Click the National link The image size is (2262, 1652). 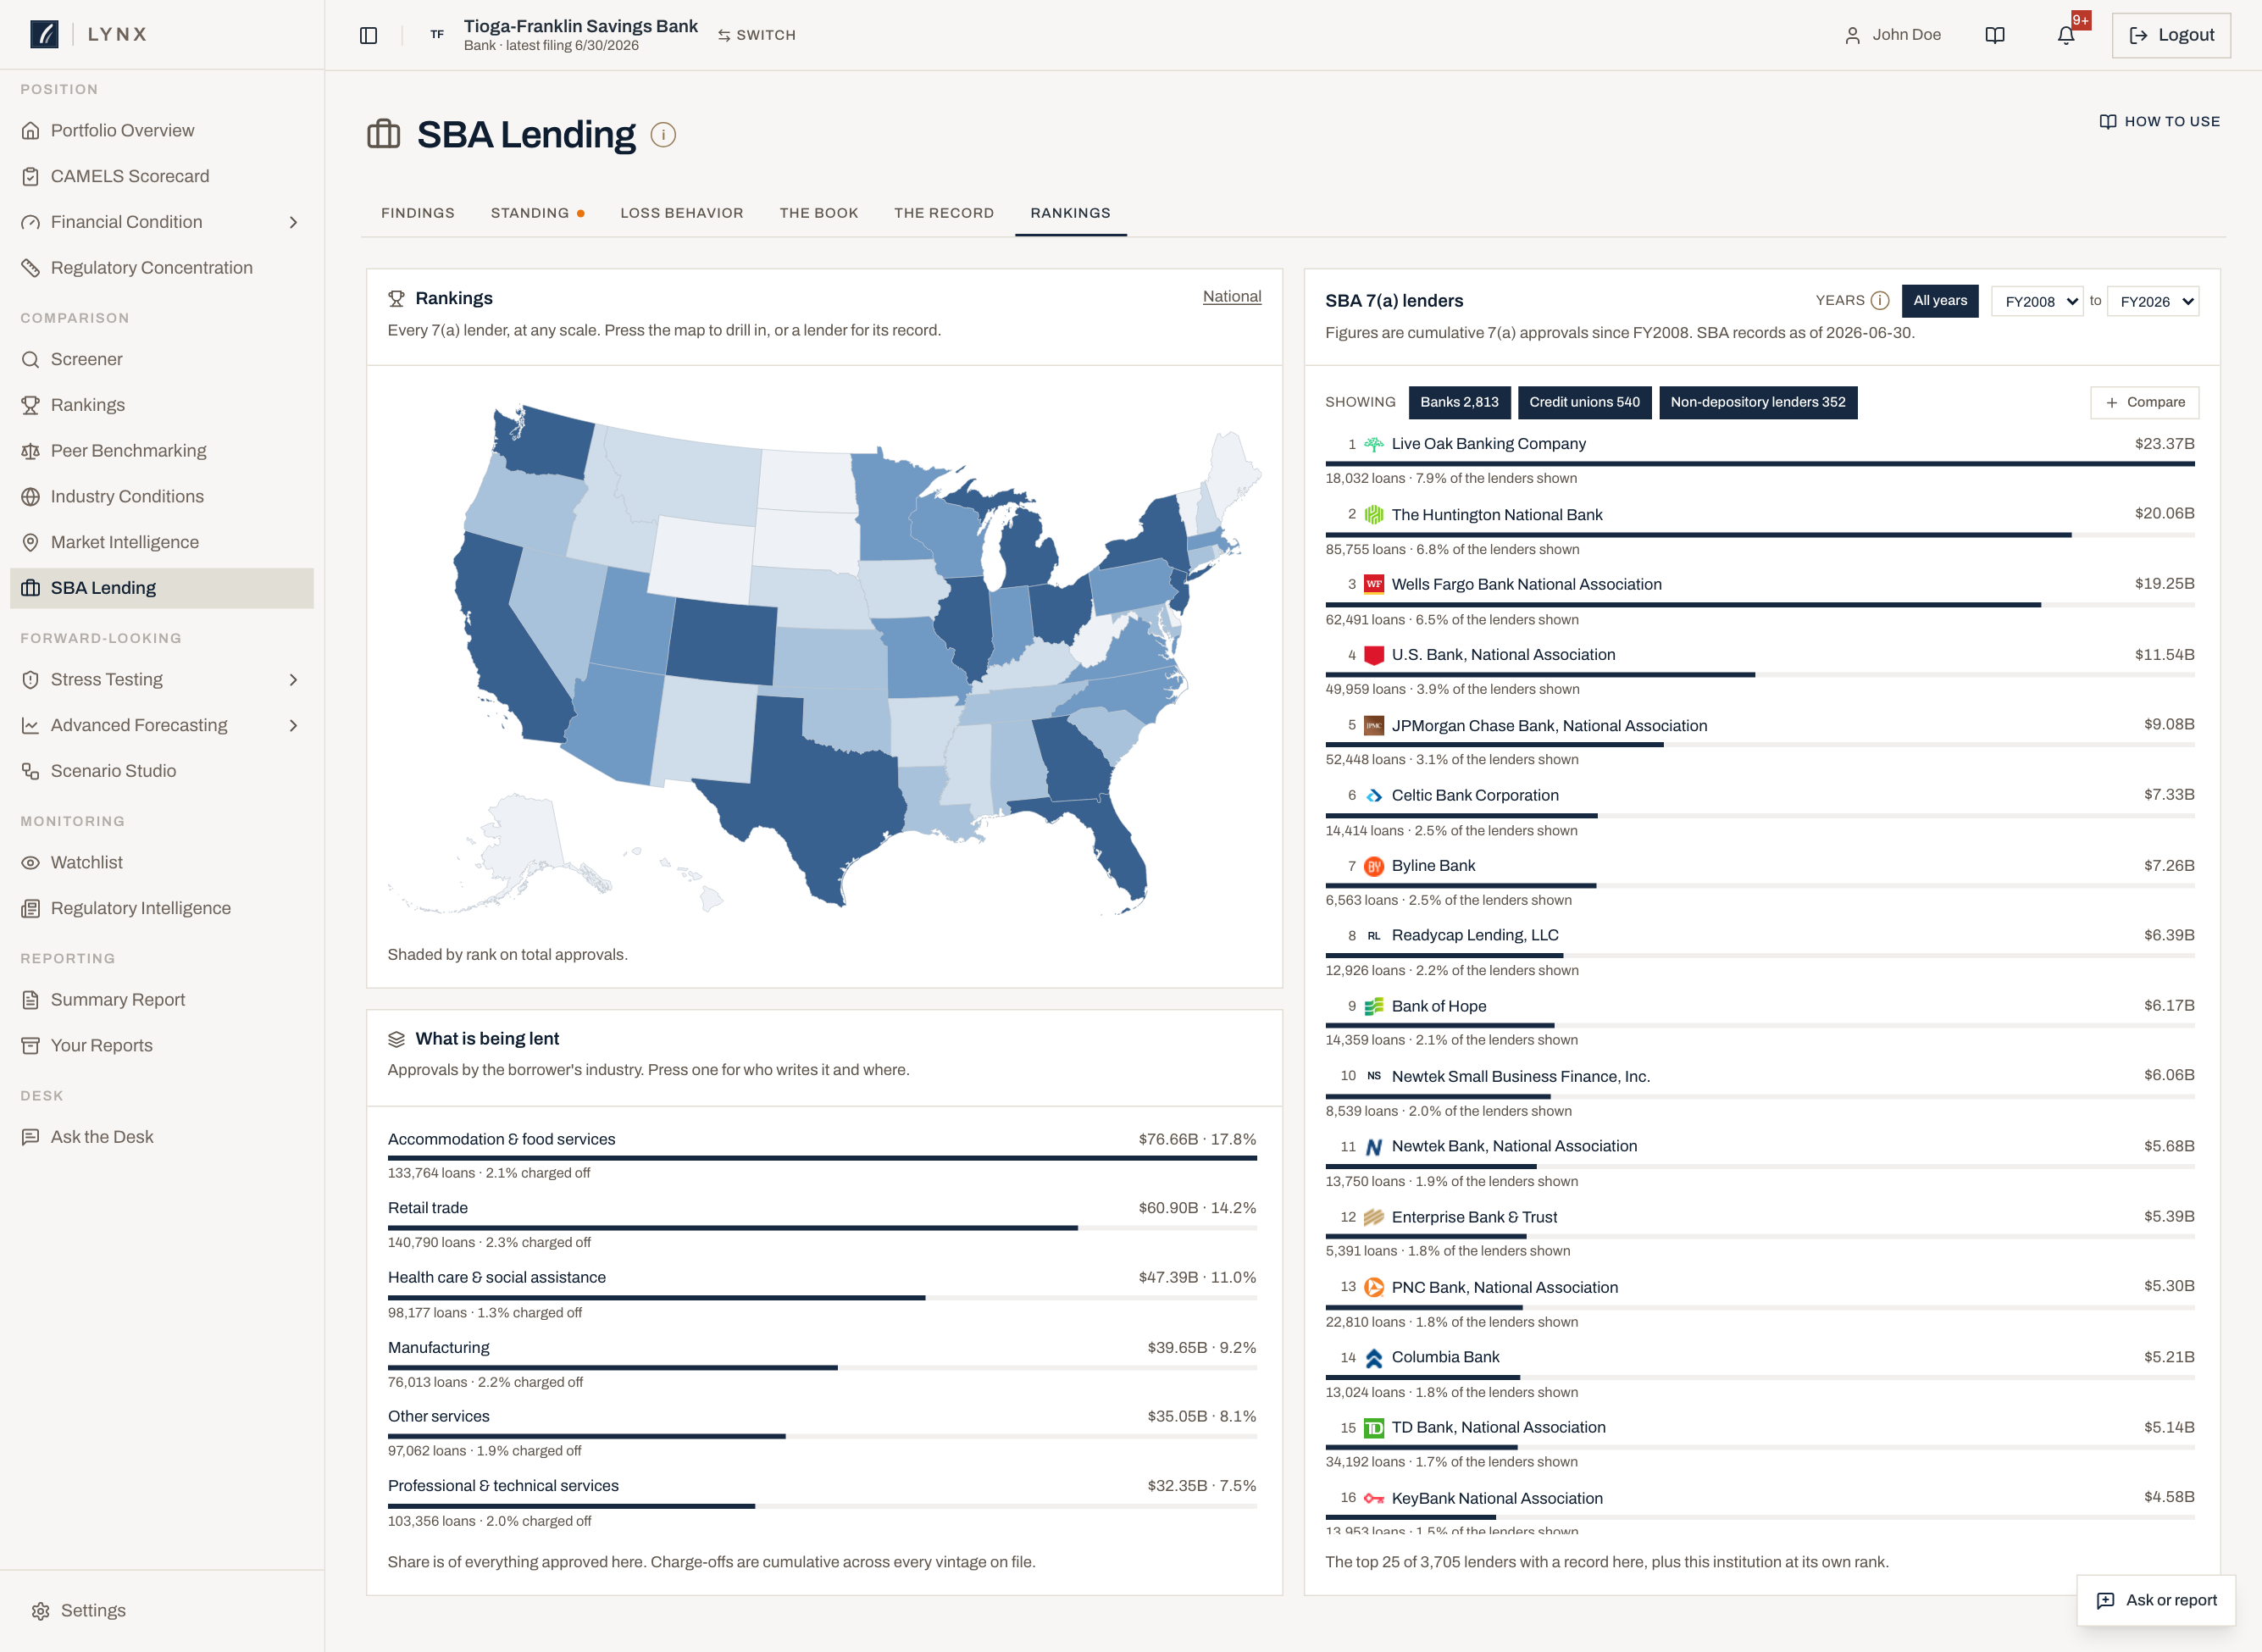[x=1231, y=297]
